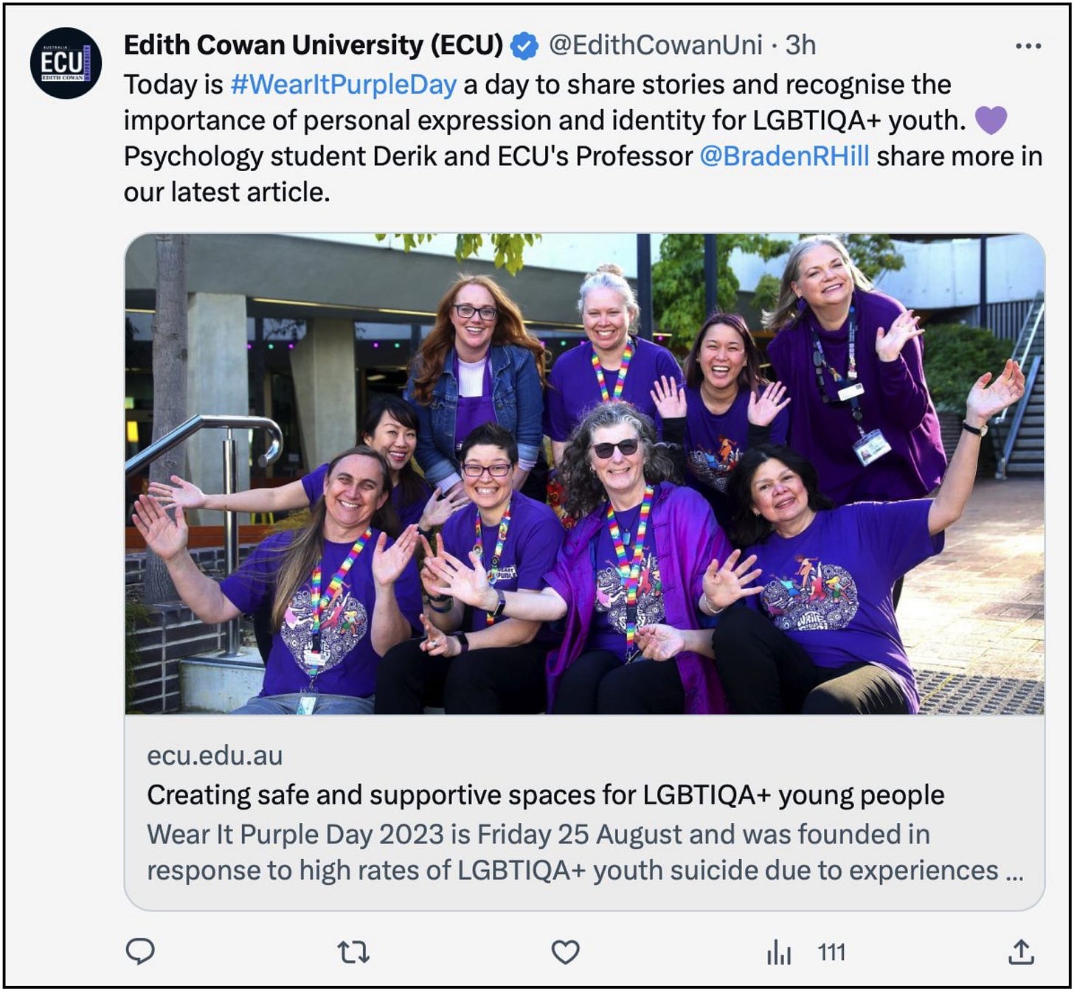The image size is (1074, 991).
Task: Click the tweet text 'our latest article.'
Action: pyautogui.click(x=226, y=192)
